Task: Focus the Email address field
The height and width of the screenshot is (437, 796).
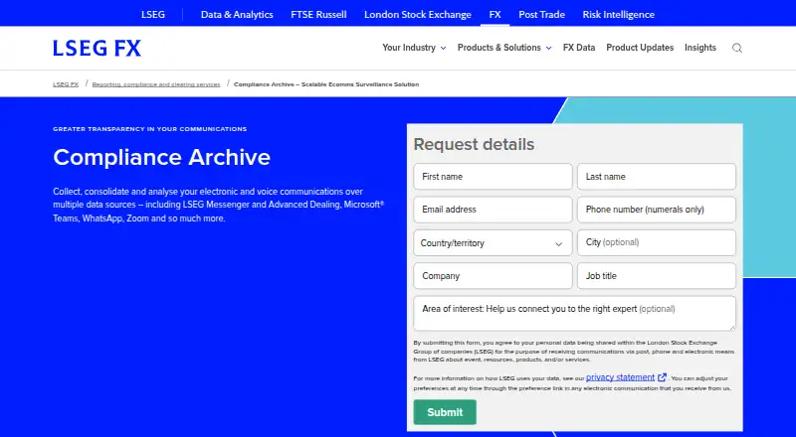Action: click(493, 210)
